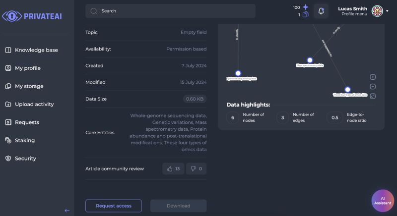
Task: Click the Lucas Smith avatar
Action: (x=377, y=11)
